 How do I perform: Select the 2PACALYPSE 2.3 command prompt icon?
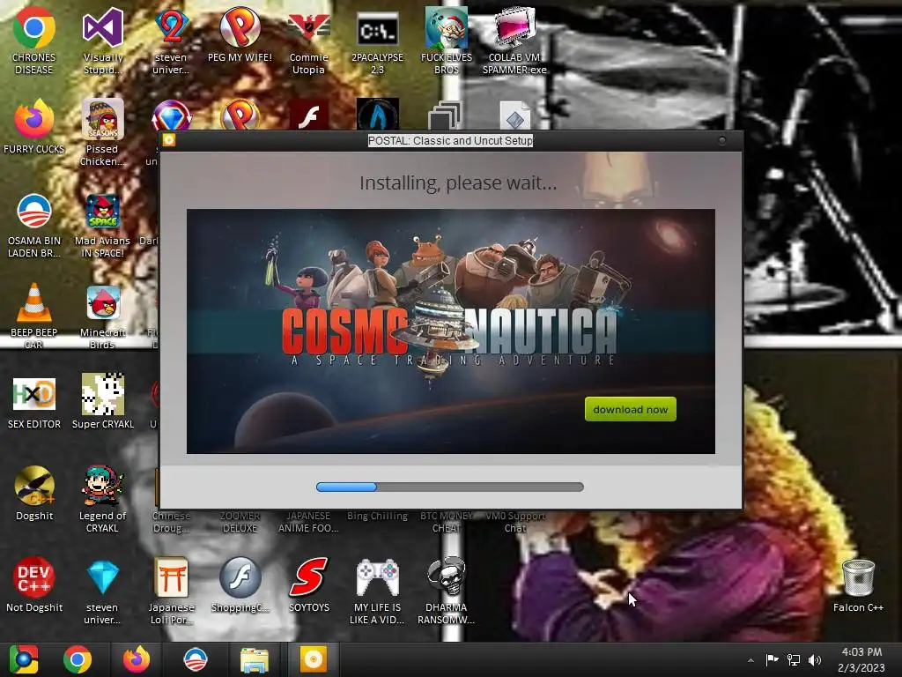(377, 41)
